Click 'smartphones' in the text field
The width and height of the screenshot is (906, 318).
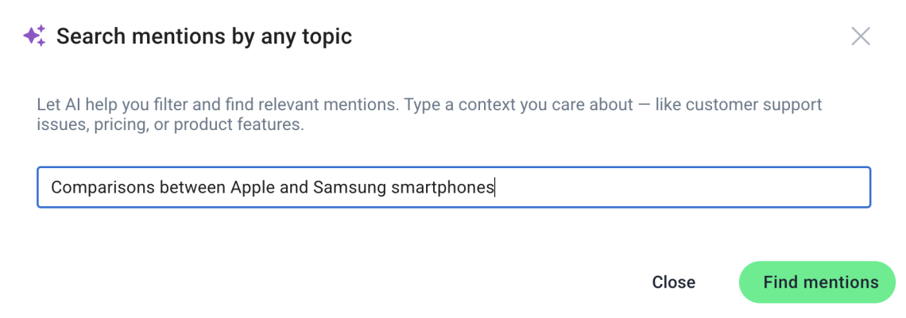[443, 188]
